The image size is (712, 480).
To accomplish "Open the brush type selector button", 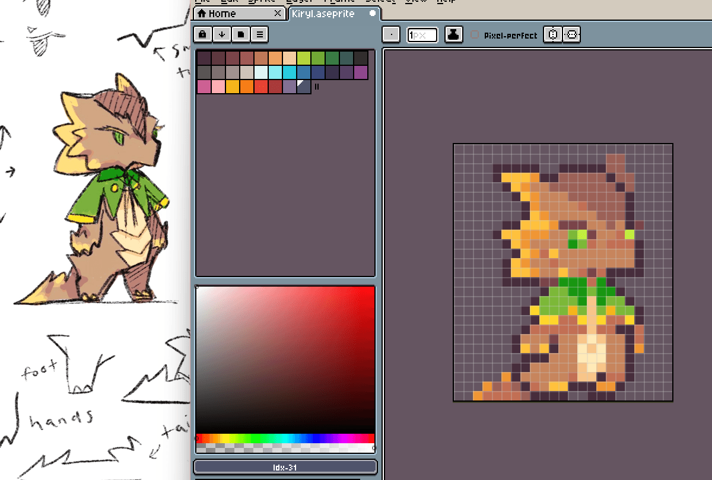I will [x=391, y=34].
